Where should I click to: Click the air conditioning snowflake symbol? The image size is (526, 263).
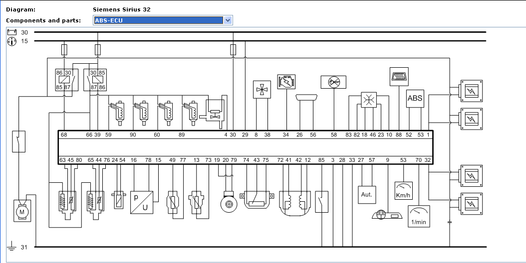(369, 100)
